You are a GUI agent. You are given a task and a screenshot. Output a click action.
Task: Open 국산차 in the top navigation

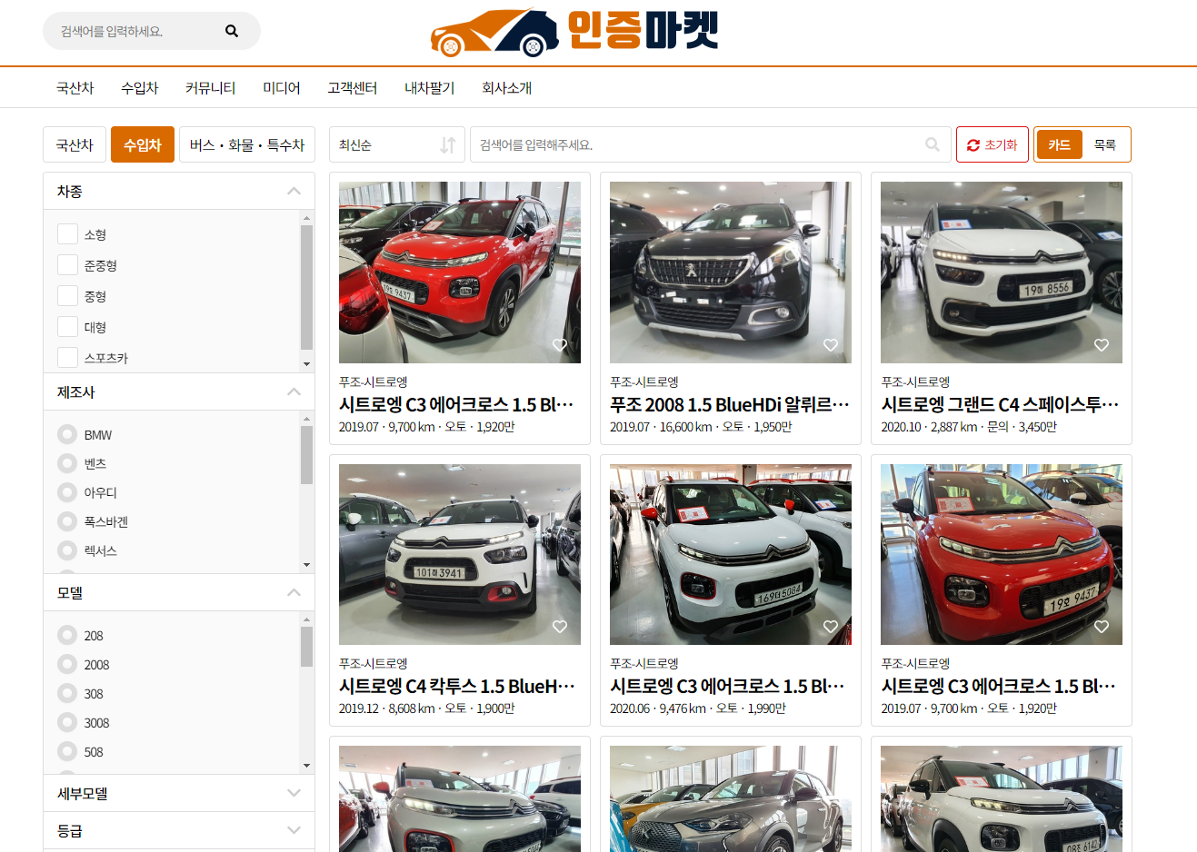pos(75,88)
